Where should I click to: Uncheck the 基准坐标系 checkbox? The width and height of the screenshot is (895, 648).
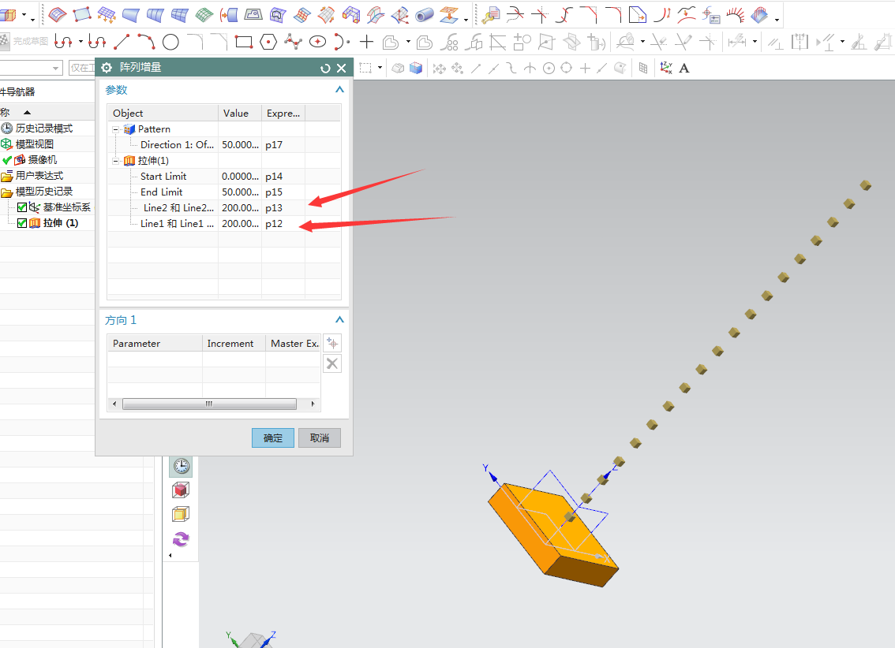(22, 207)
